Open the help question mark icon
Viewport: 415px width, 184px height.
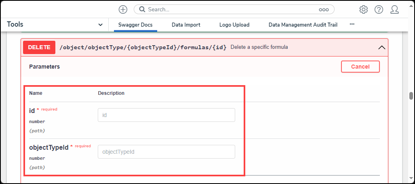(379, 9)
